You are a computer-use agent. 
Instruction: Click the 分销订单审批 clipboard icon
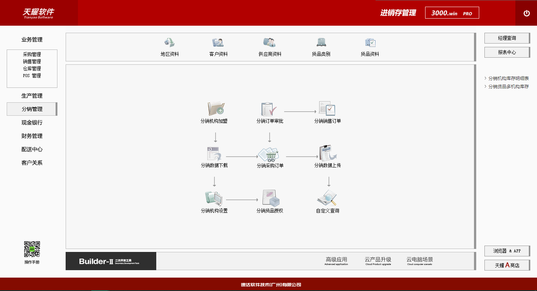[x=269, y=109]
